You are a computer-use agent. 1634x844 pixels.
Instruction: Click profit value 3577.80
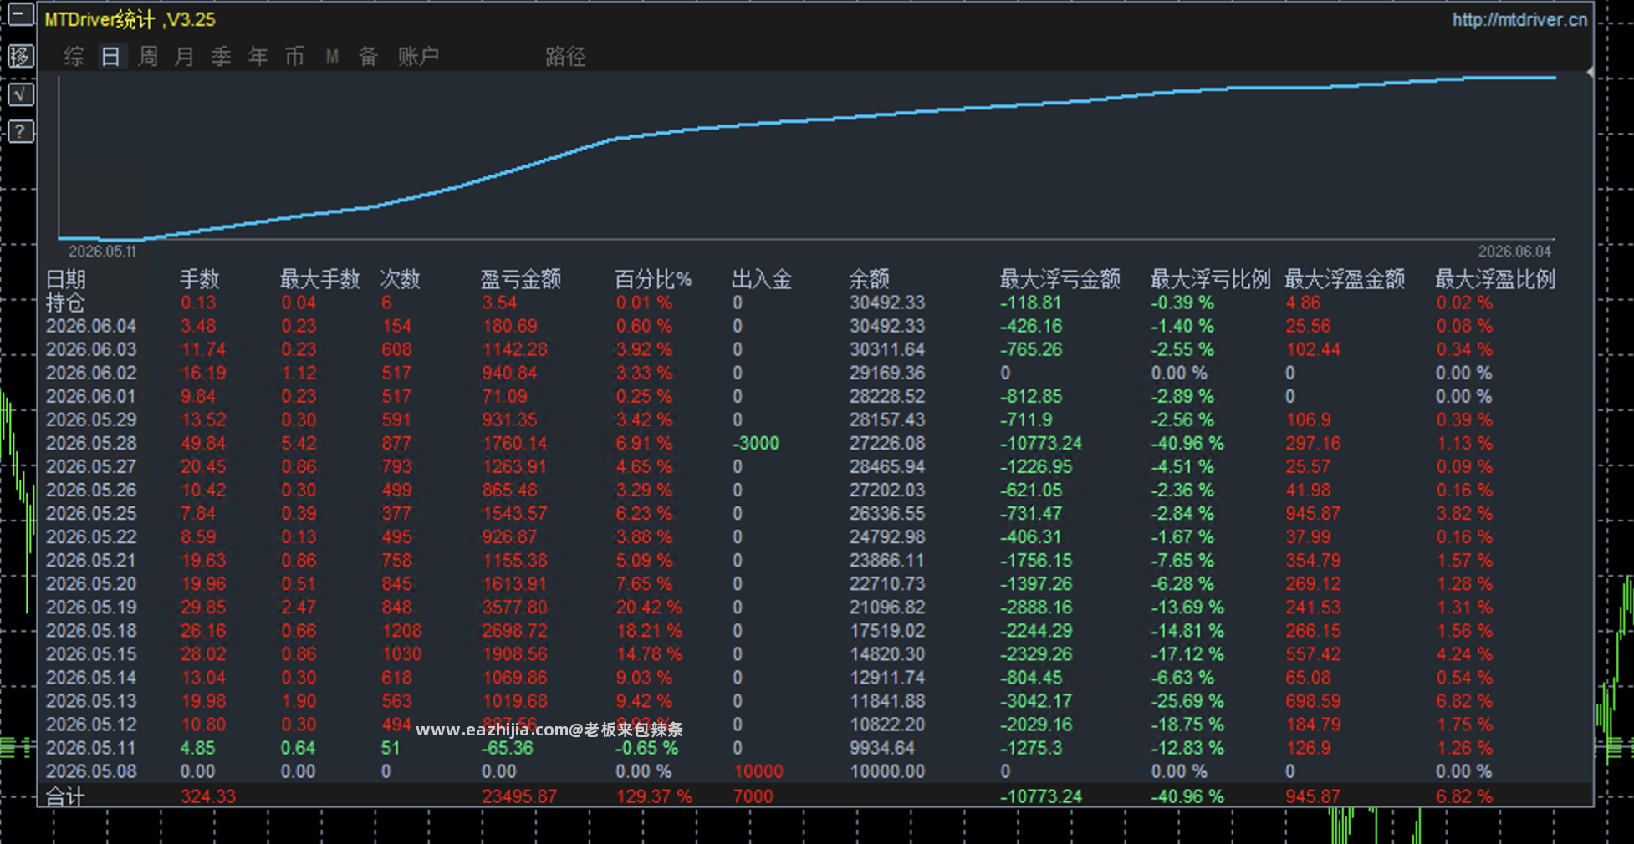514,608
